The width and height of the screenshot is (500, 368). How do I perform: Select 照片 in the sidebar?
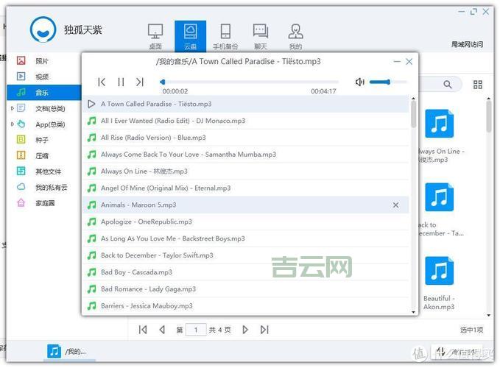coord(42,60)
